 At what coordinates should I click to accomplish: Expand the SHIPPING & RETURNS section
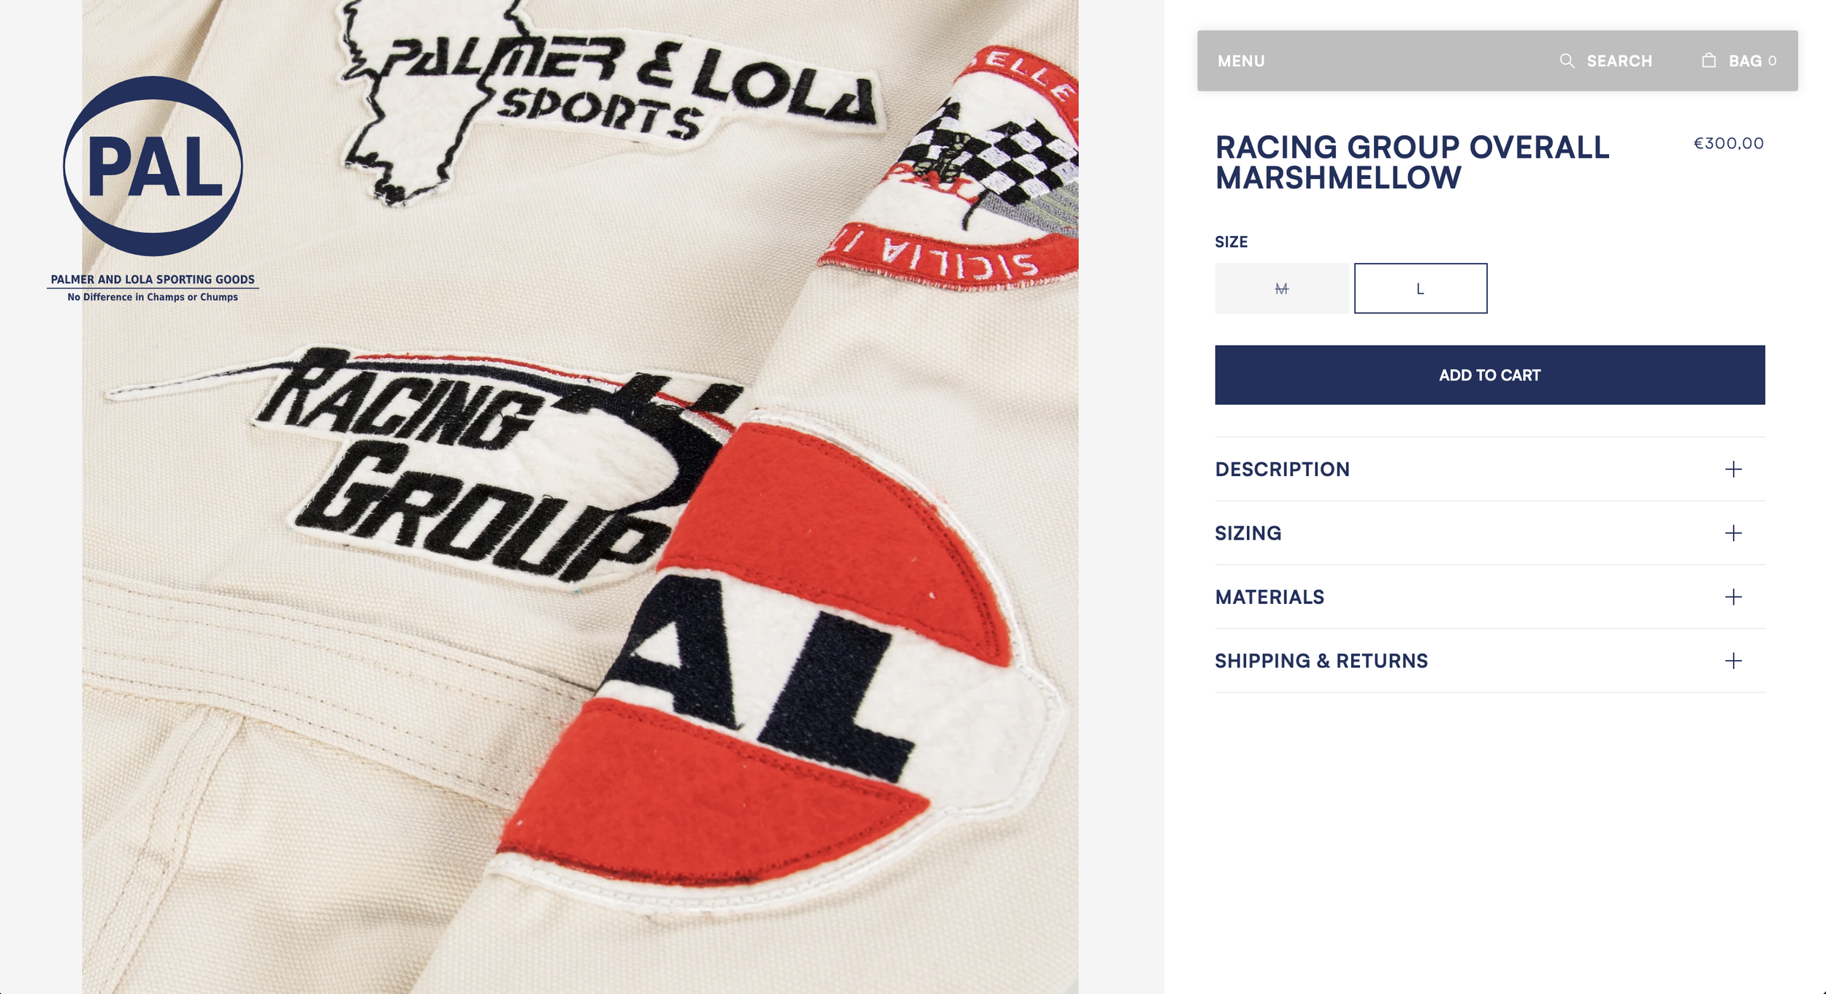pos(1490,661)
